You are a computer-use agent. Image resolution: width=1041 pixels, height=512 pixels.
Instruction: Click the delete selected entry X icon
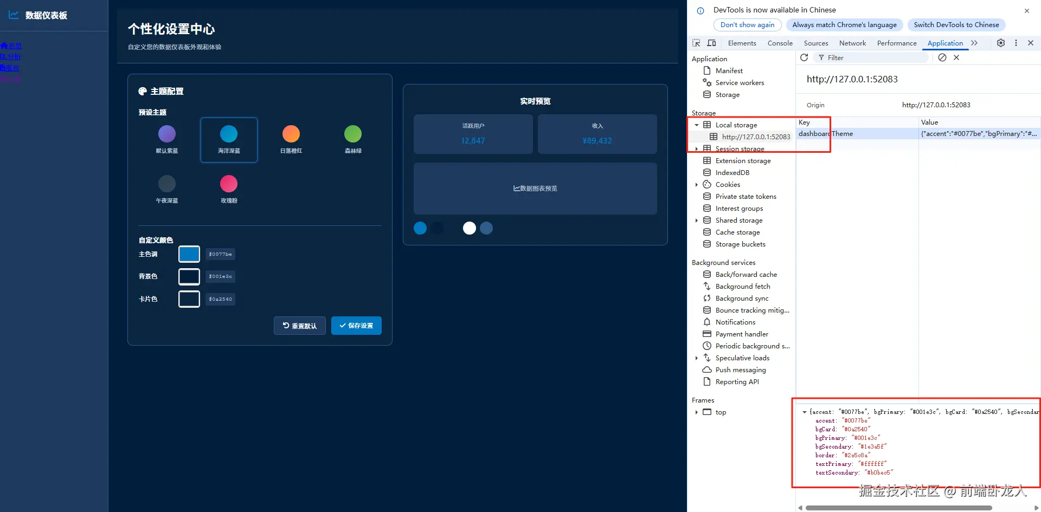(956, 57)
